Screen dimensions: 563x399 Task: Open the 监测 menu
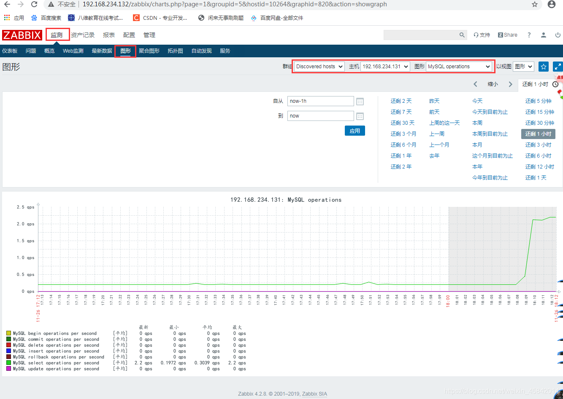[57, 35]
